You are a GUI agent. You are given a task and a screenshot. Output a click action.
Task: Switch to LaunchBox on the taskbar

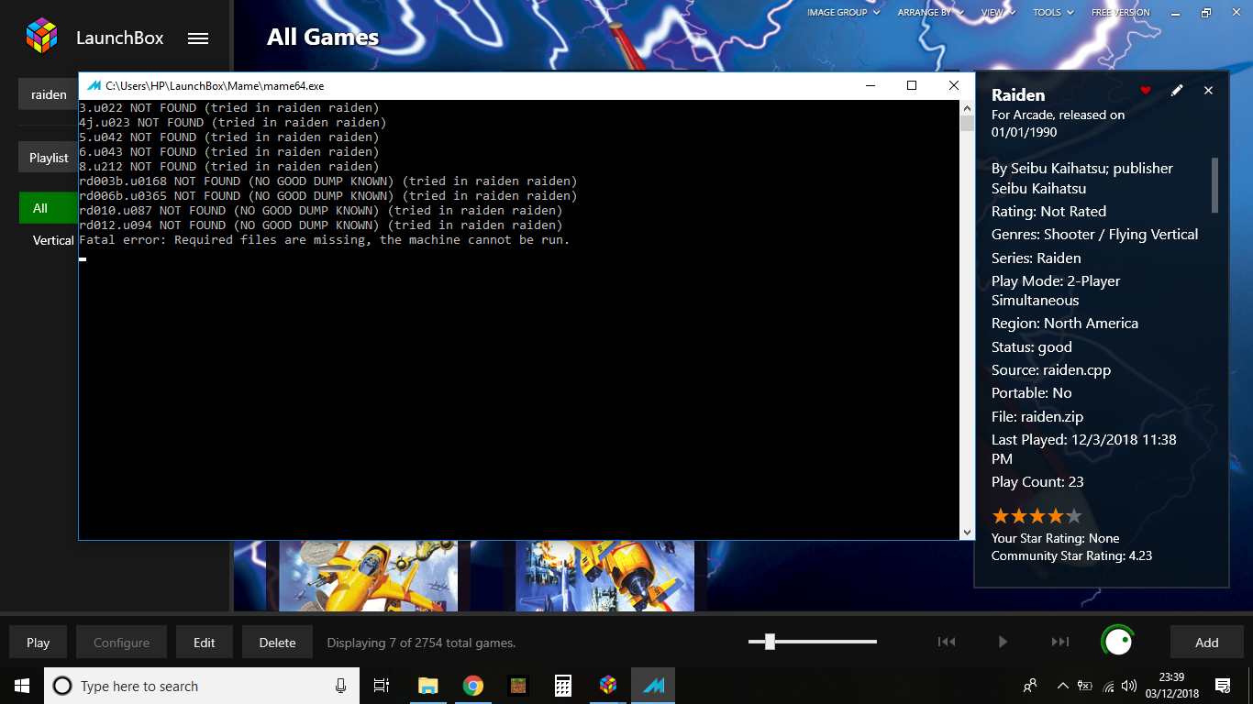tap(607, 686)
